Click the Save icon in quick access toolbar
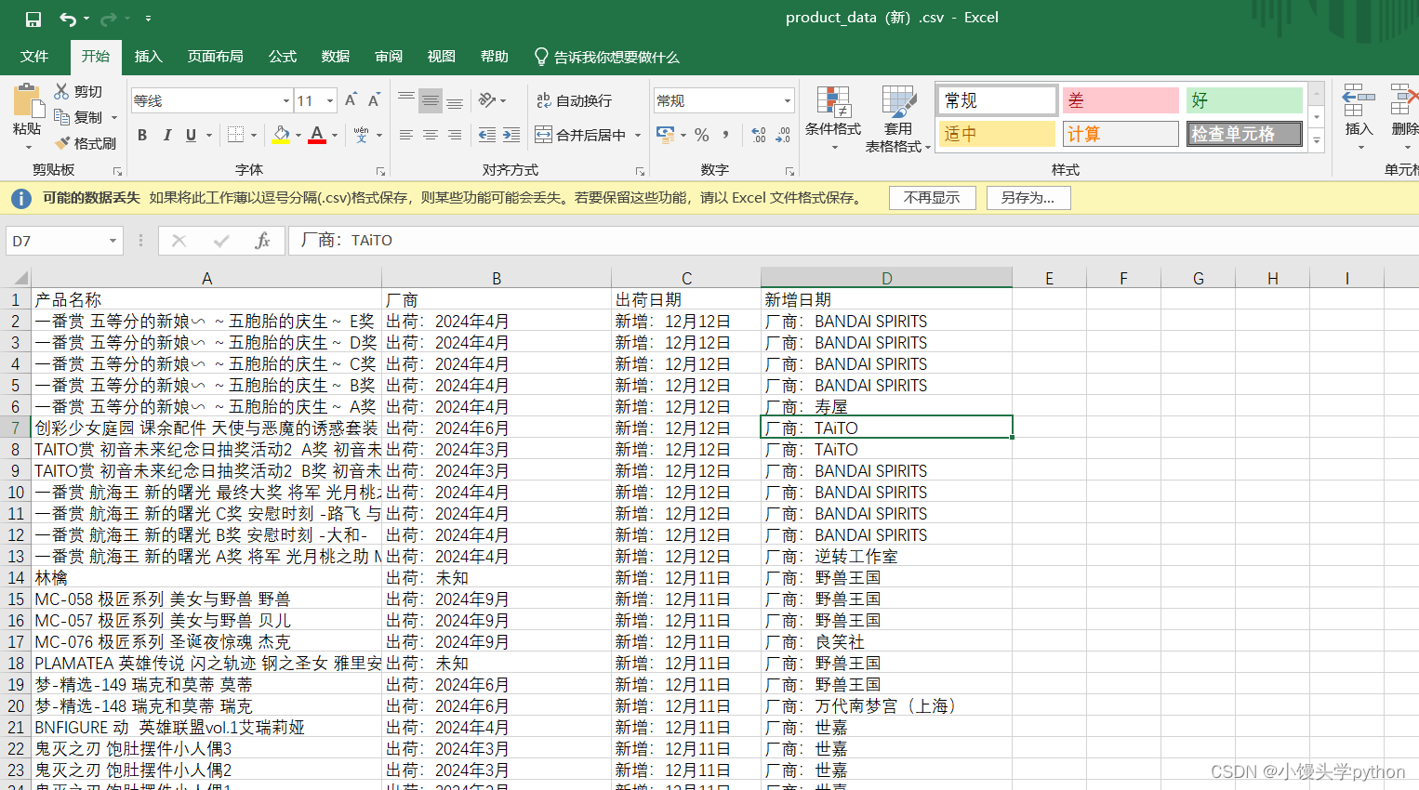The height and width of the screenshot is (790, 1419). click(x=33, y=19)
